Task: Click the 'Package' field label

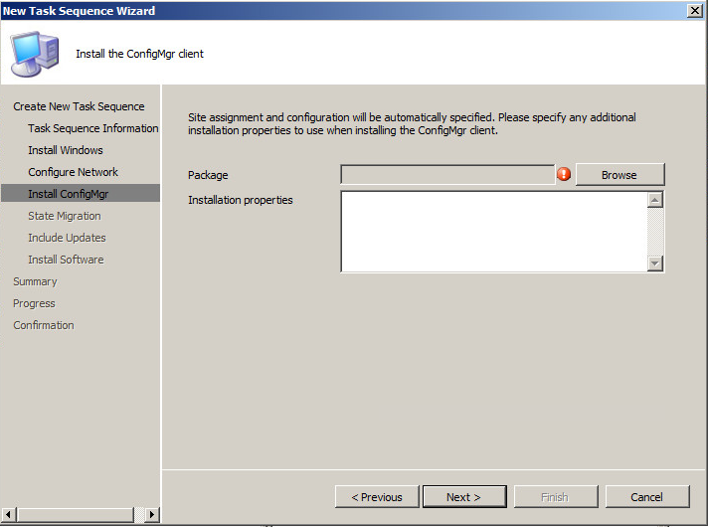Action: coord(208,175)
